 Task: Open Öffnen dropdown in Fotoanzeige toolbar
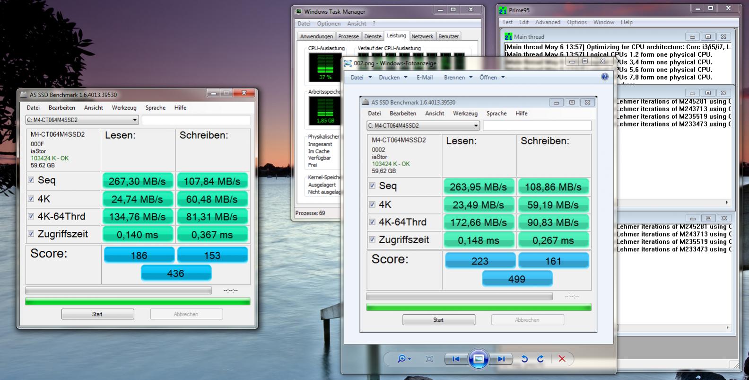(492, 77)
